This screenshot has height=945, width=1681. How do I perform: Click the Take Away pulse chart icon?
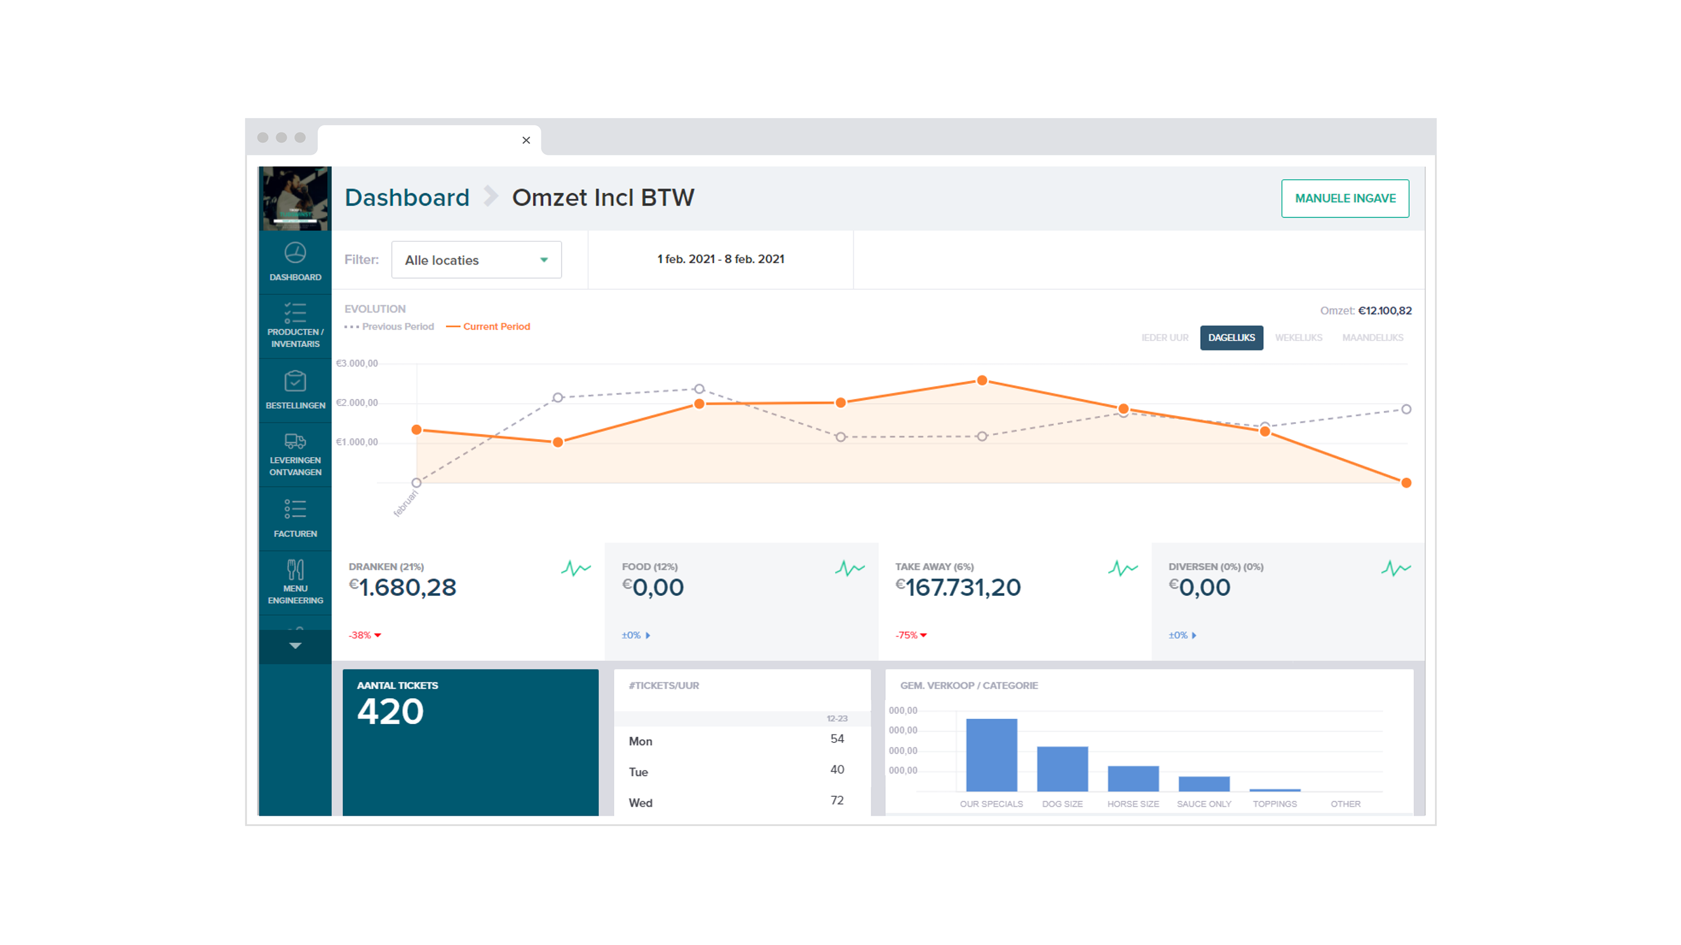pos(1122,569)
